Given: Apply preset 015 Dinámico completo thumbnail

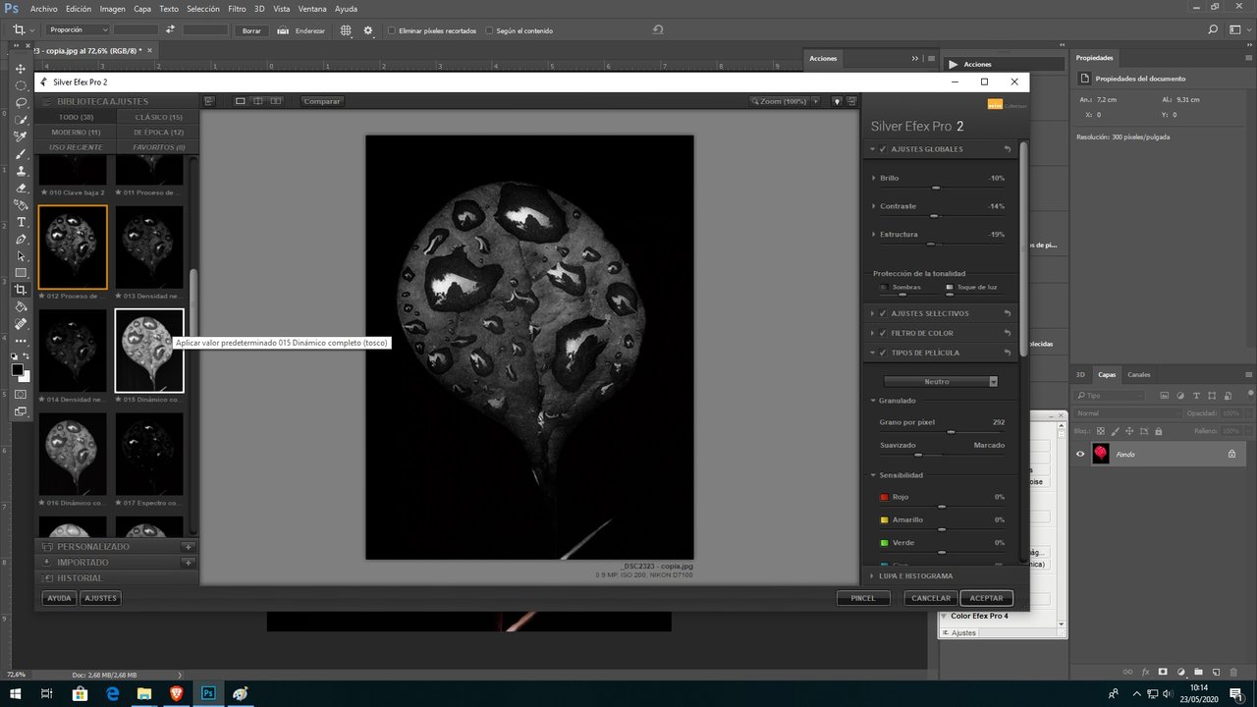Looking at the screenshot, I should 149,351.
